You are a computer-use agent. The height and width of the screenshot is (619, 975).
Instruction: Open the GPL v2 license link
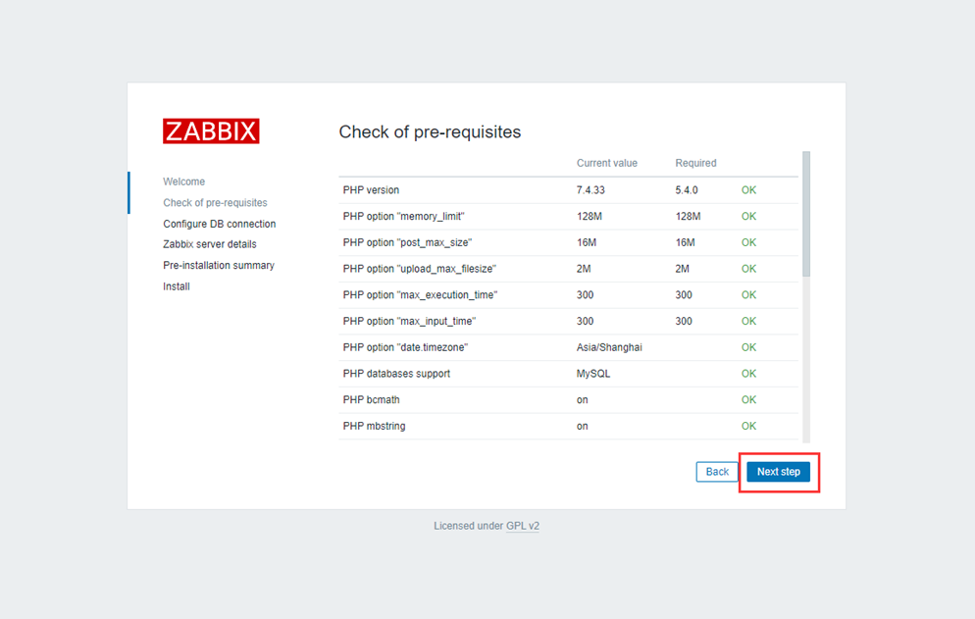pos(522,526)
